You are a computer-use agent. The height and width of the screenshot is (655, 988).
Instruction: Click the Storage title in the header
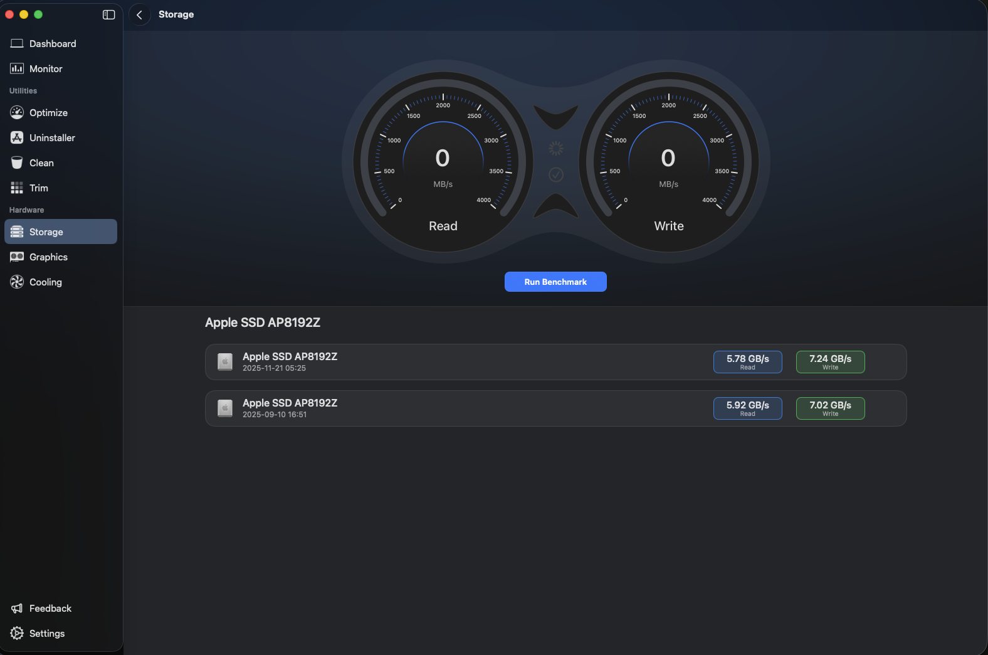[x=176, y=14]
